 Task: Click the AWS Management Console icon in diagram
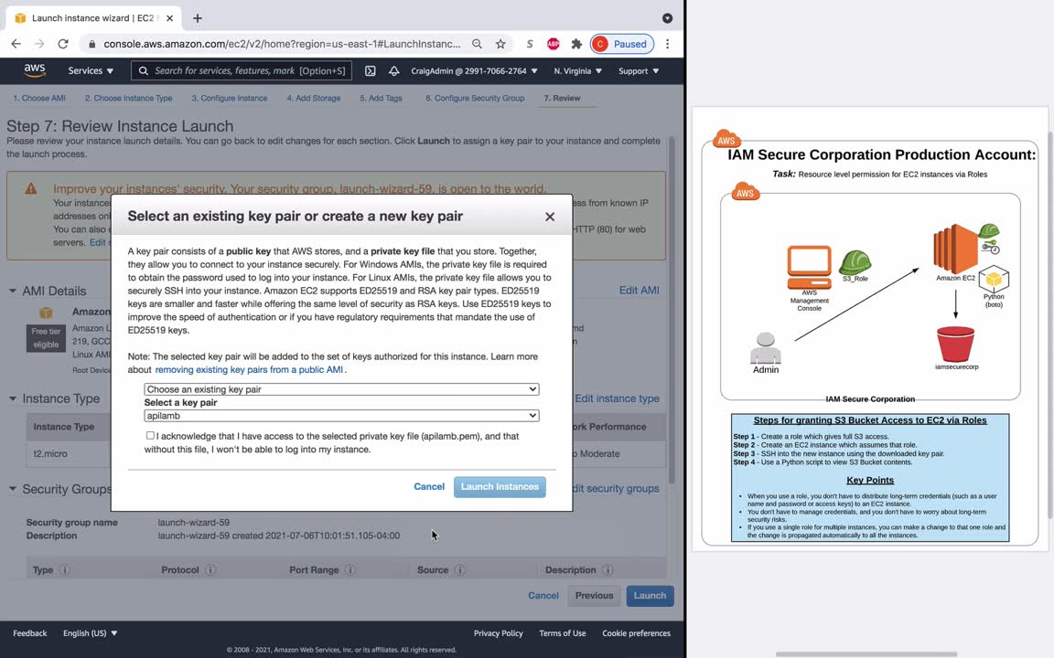click(810, 267)
